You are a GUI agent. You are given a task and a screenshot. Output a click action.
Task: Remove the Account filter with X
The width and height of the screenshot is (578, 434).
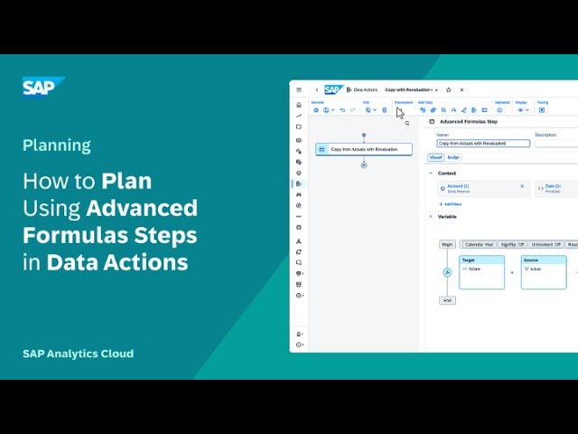tap(522, 186)
